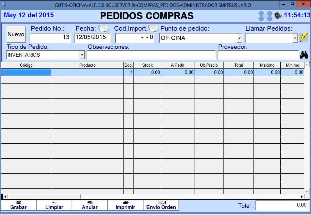
Task: Open the Llamar Pedidos dropdown list
Action: coord(295,38)
